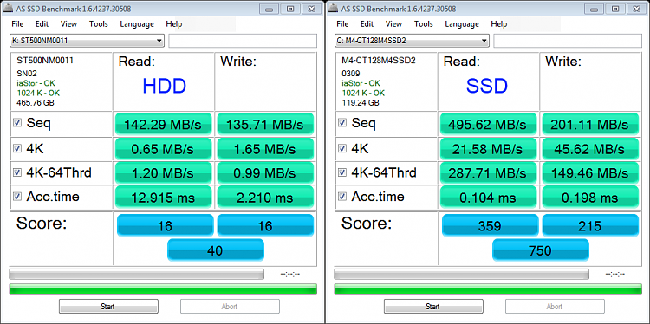This screenshot has width=650, height=324.
Task: Click green progress bar in HDD window
Action: (163, 288)
